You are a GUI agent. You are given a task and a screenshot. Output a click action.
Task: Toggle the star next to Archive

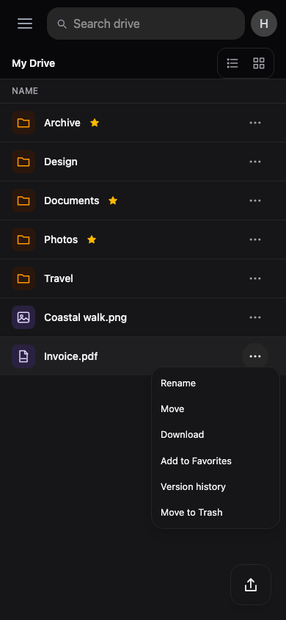(95, 123)
